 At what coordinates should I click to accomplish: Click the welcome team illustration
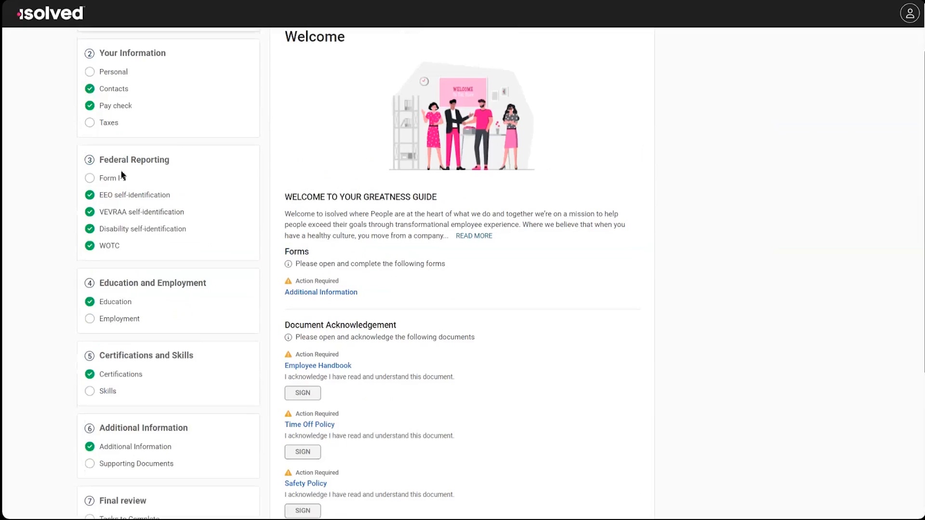462,117
